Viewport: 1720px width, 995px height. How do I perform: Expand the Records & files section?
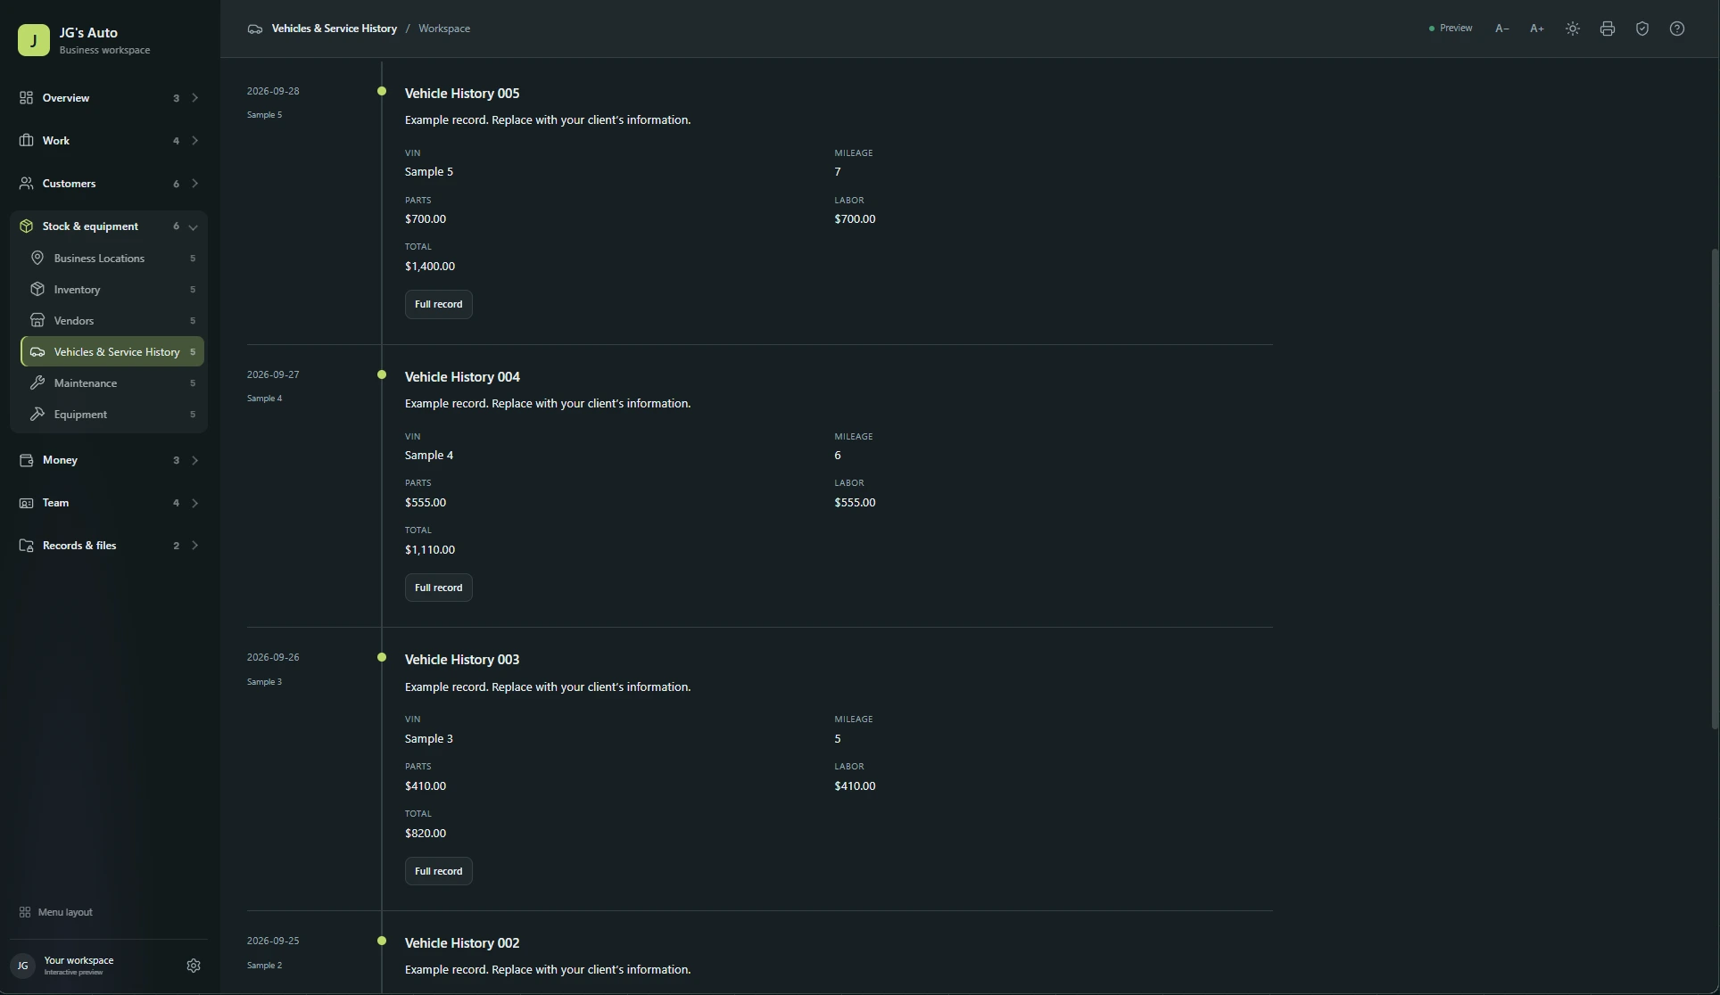coord(109,546)
